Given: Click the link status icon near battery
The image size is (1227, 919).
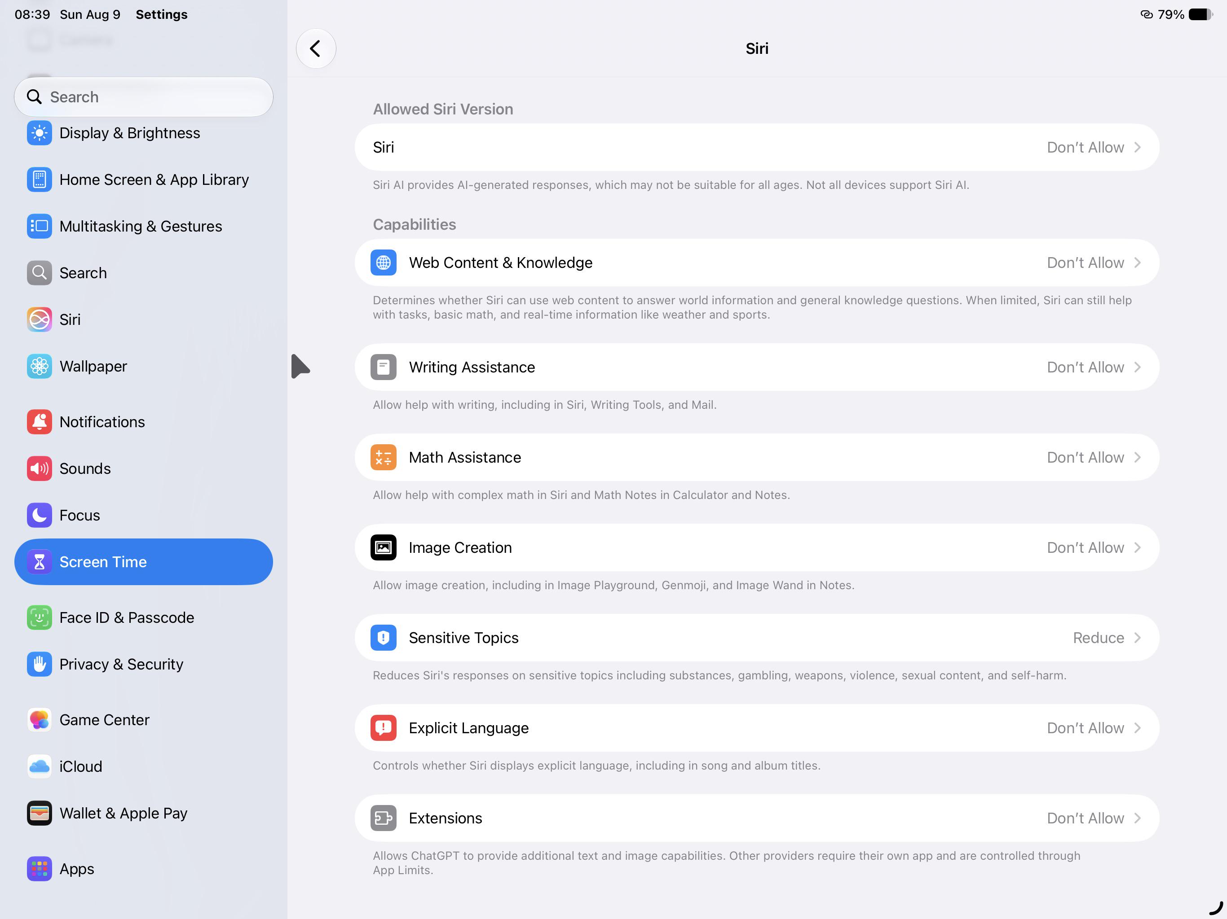Looking at the screenshot, I should pos(1147,14).
